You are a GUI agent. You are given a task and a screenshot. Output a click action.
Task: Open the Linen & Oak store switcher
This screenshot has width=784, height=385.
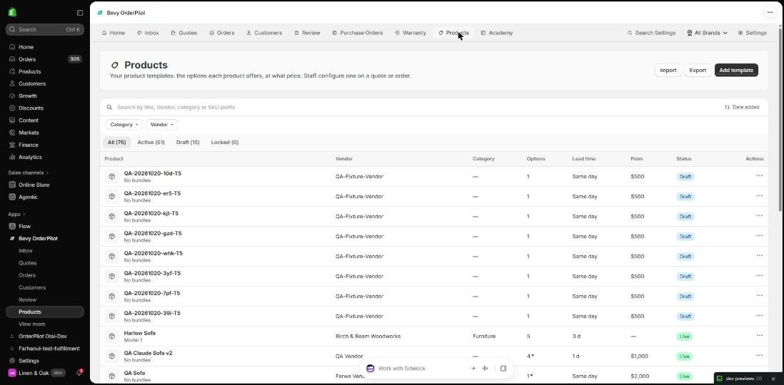pyautogui.click(x=36, y=372)
